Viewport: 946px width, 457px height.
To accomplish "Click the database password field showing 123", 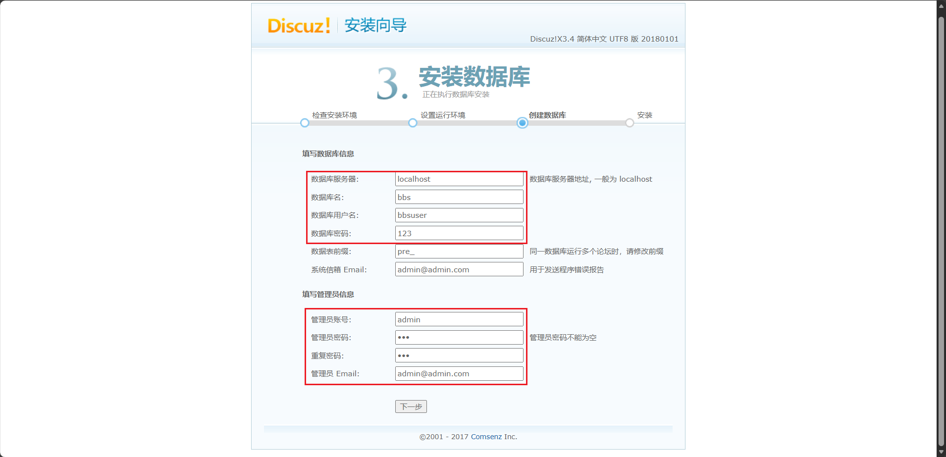I will pyautogui.click(x=459, y=233).
